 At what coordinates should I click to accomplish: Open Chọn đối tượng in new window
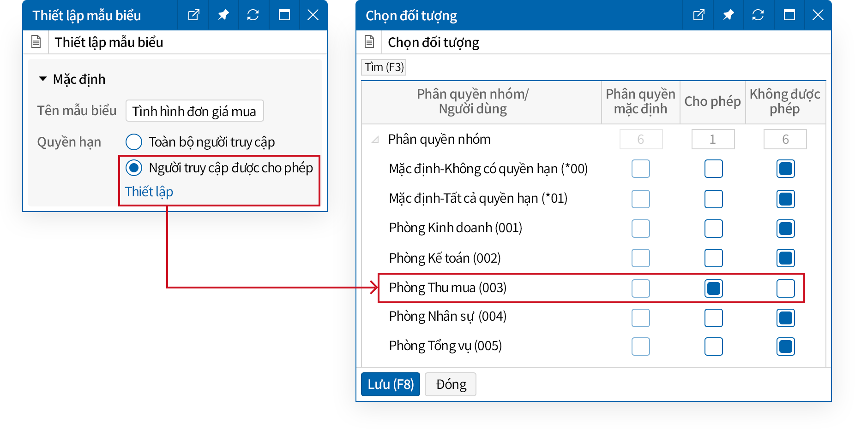click(699, 15)
